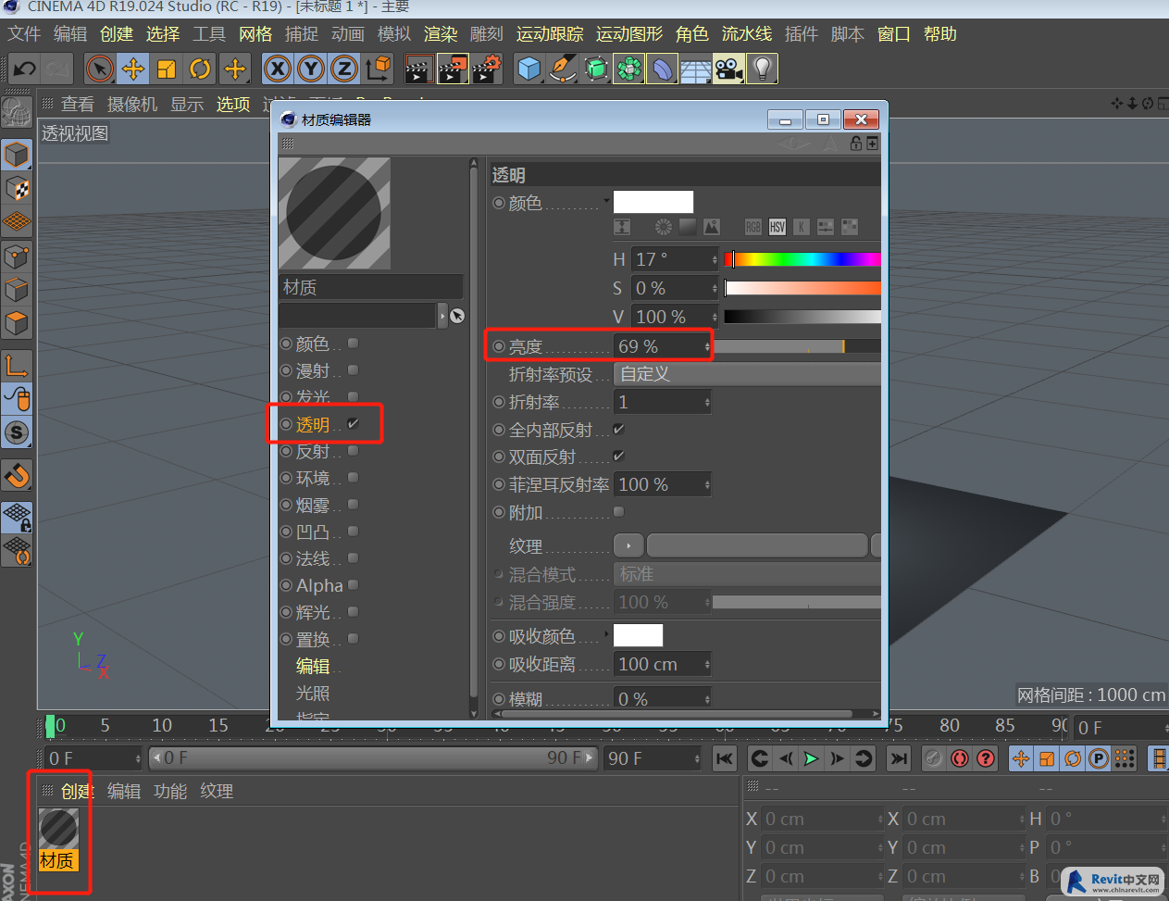Click the 材质 name input field
1169x901 pixels.
(370, 287)
